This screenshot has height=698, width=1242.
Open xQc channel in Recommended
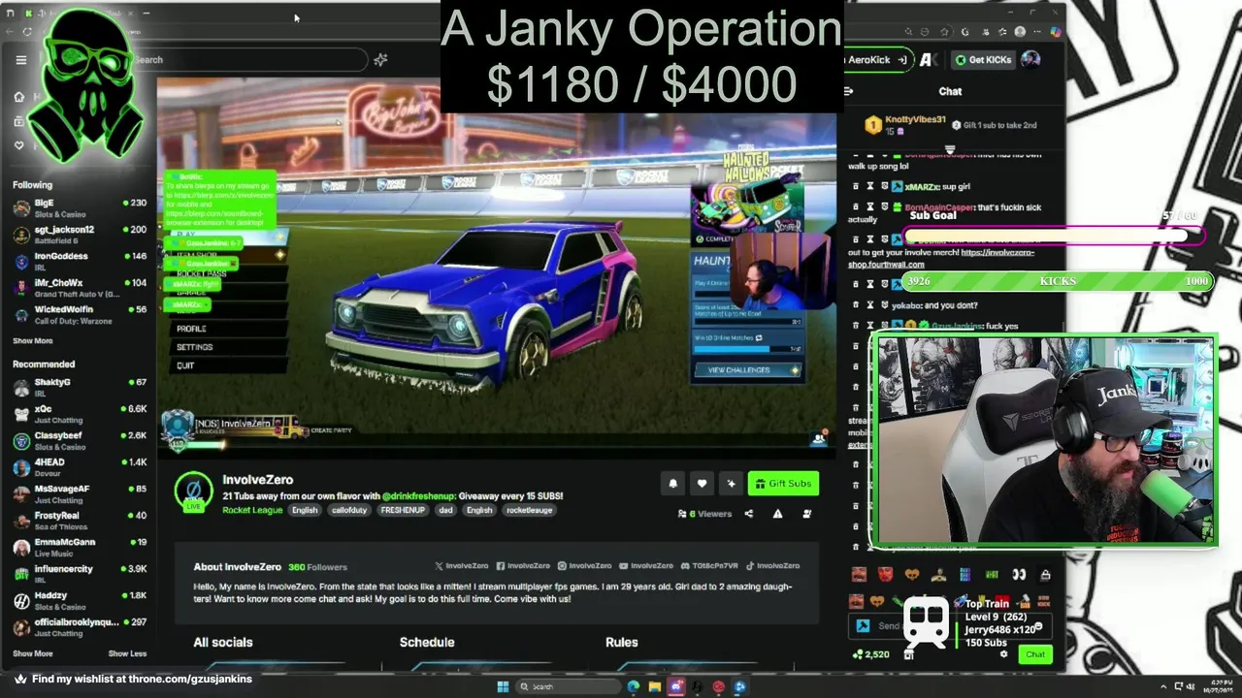(79, 414)
